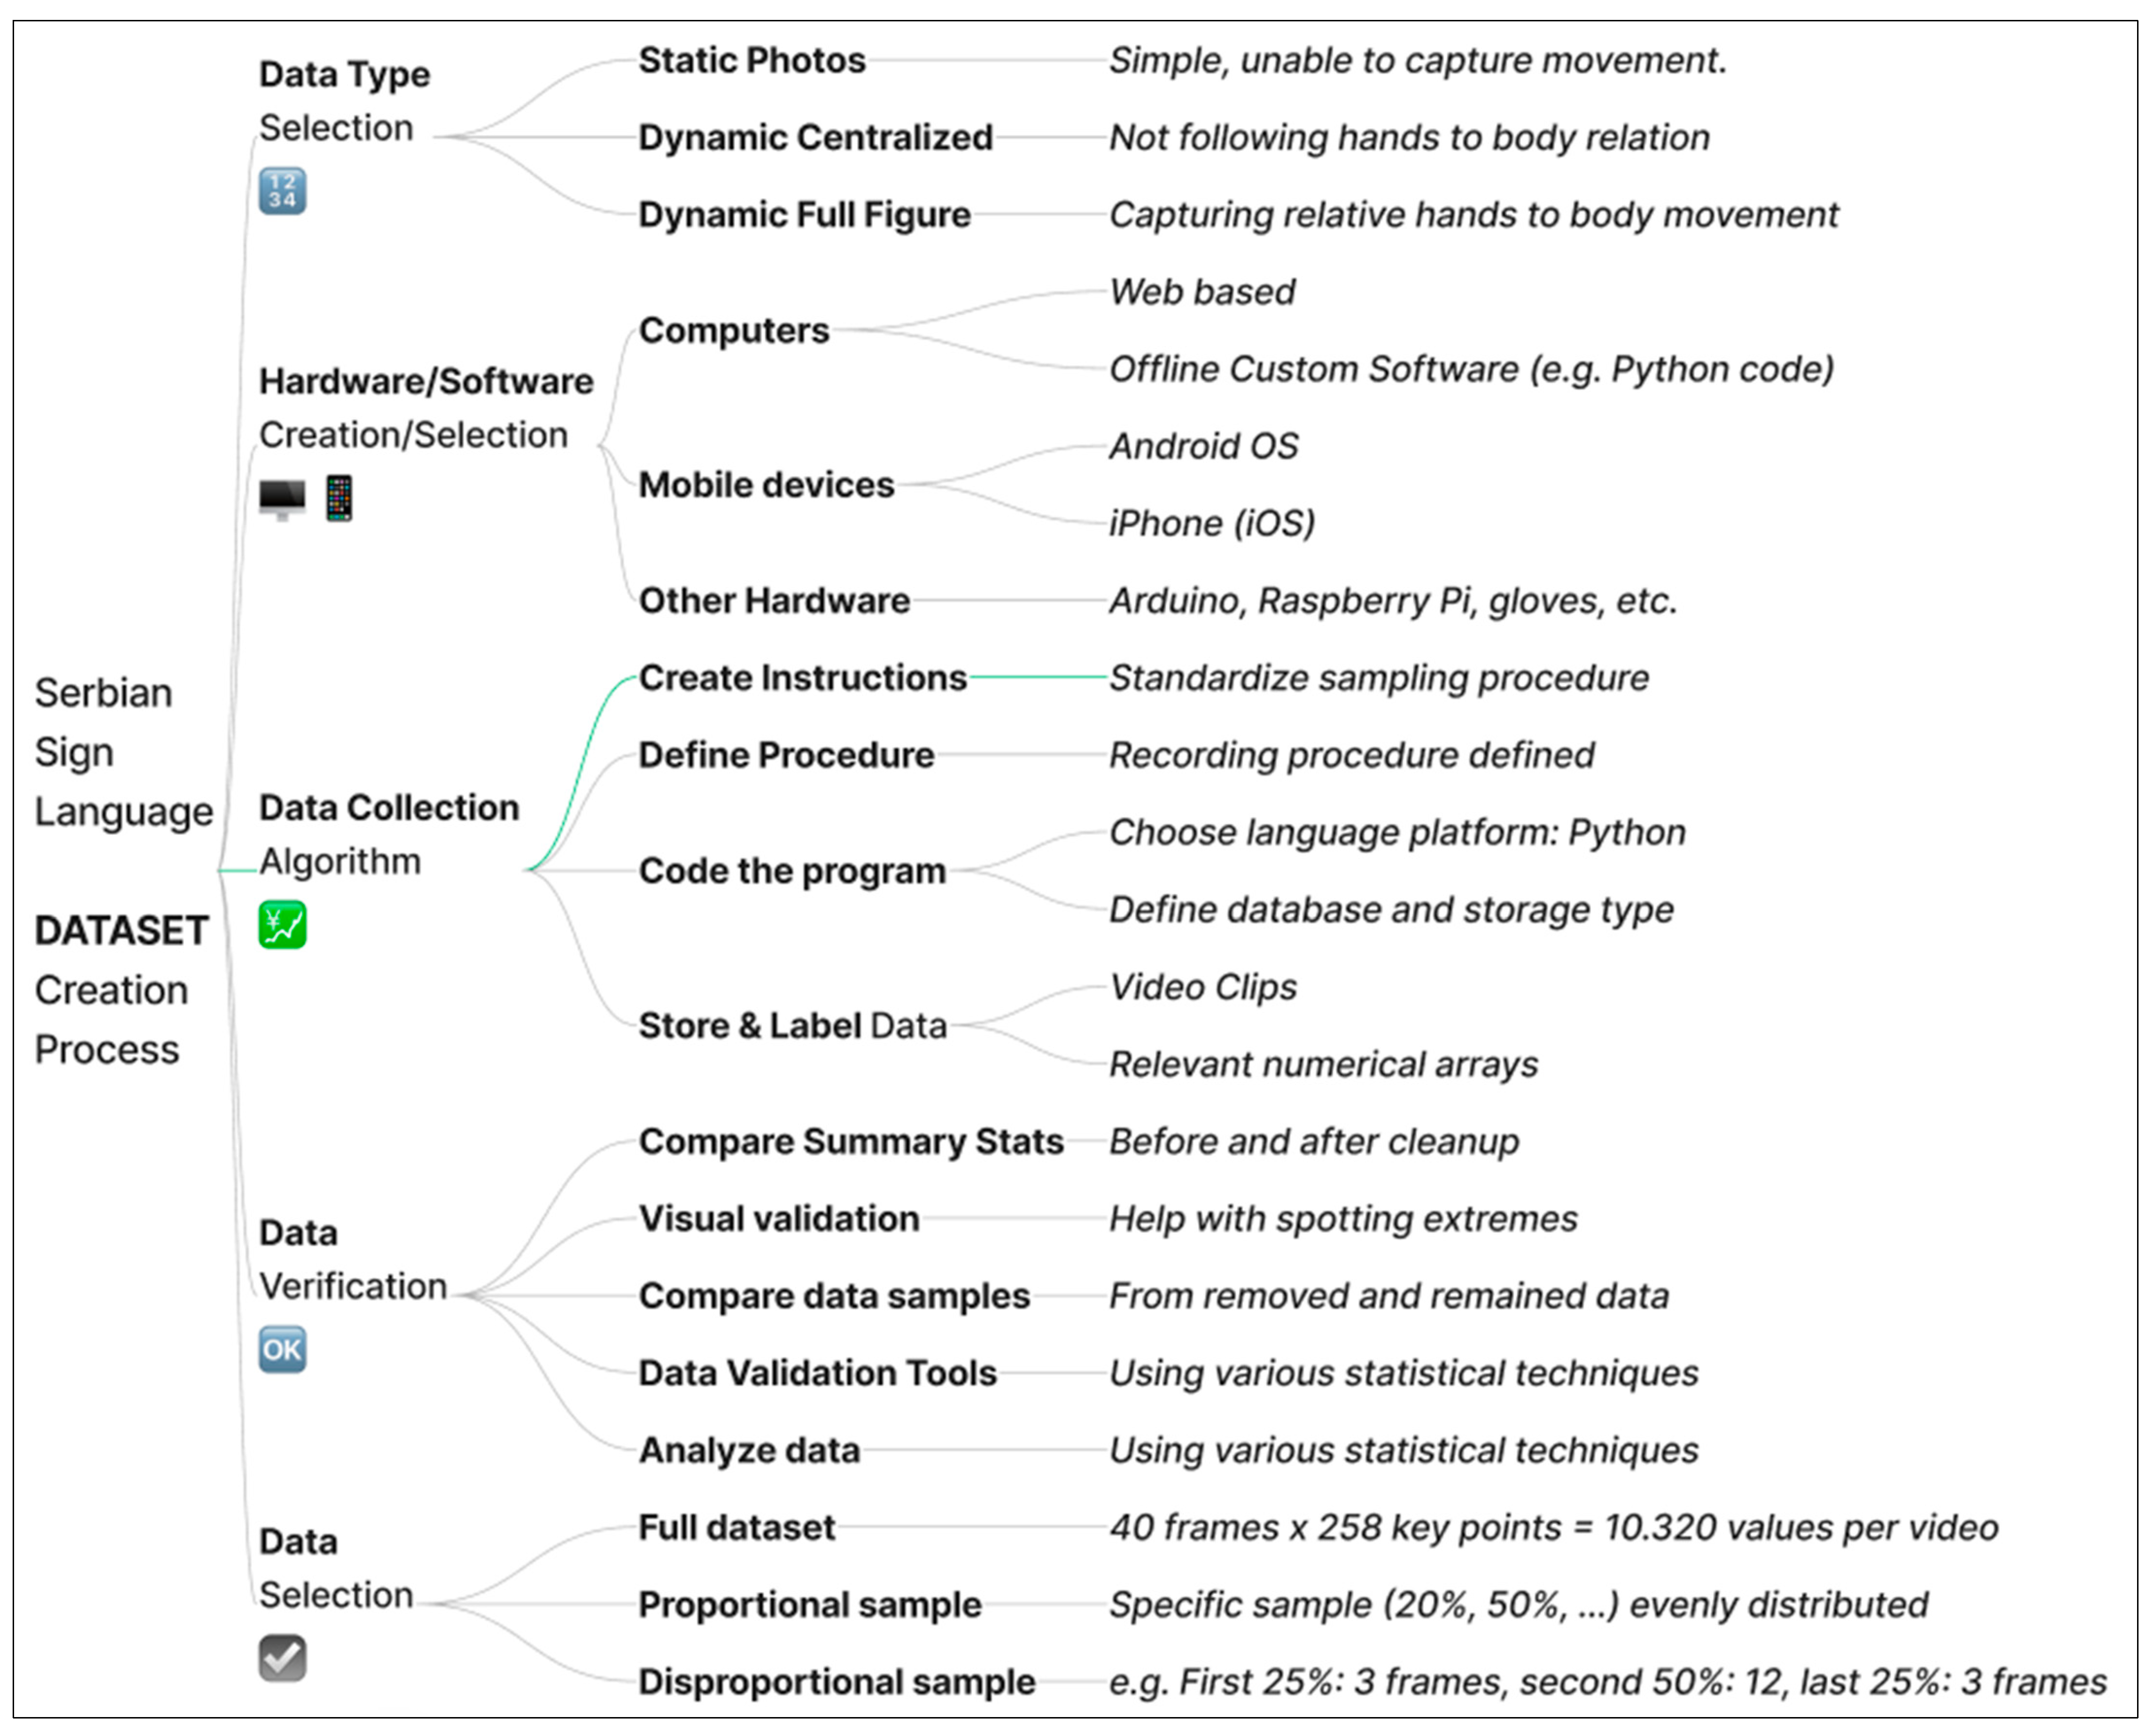
Task: Click the Compare Summary Stats node
Action: tap(851, 1142)
